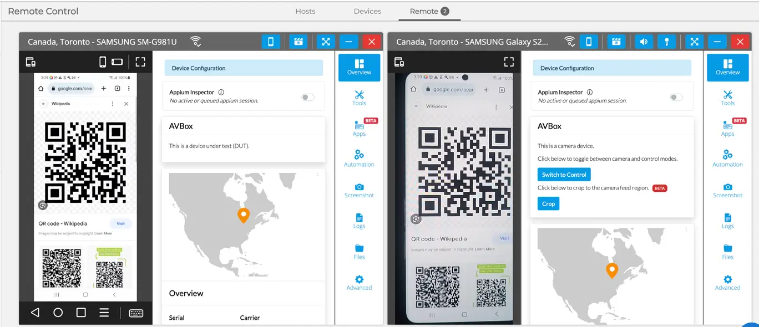The height and width of the screenshot is (327, 759).
Task: Click device list icon above Galaxy S2 camera feed
Action: click(399, 62)
